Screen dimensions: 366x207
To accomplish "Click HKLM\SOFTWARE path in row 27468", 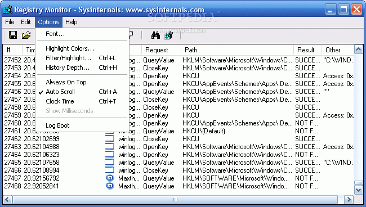I will point(235,186).
